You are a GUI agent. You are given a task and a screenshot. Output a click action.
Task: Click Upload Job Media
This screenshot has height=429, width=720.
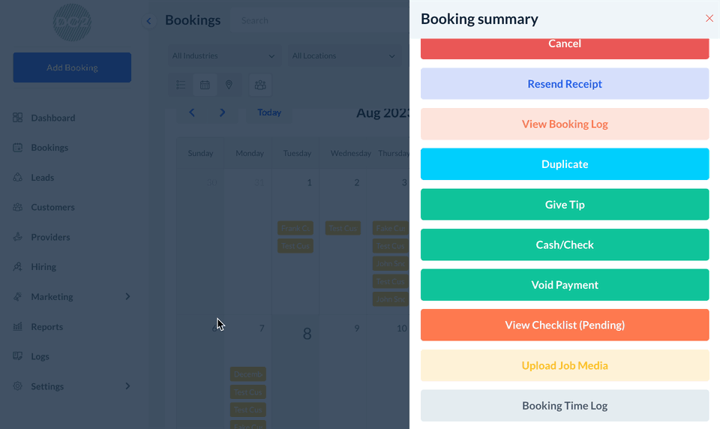[x=564, y=365]
